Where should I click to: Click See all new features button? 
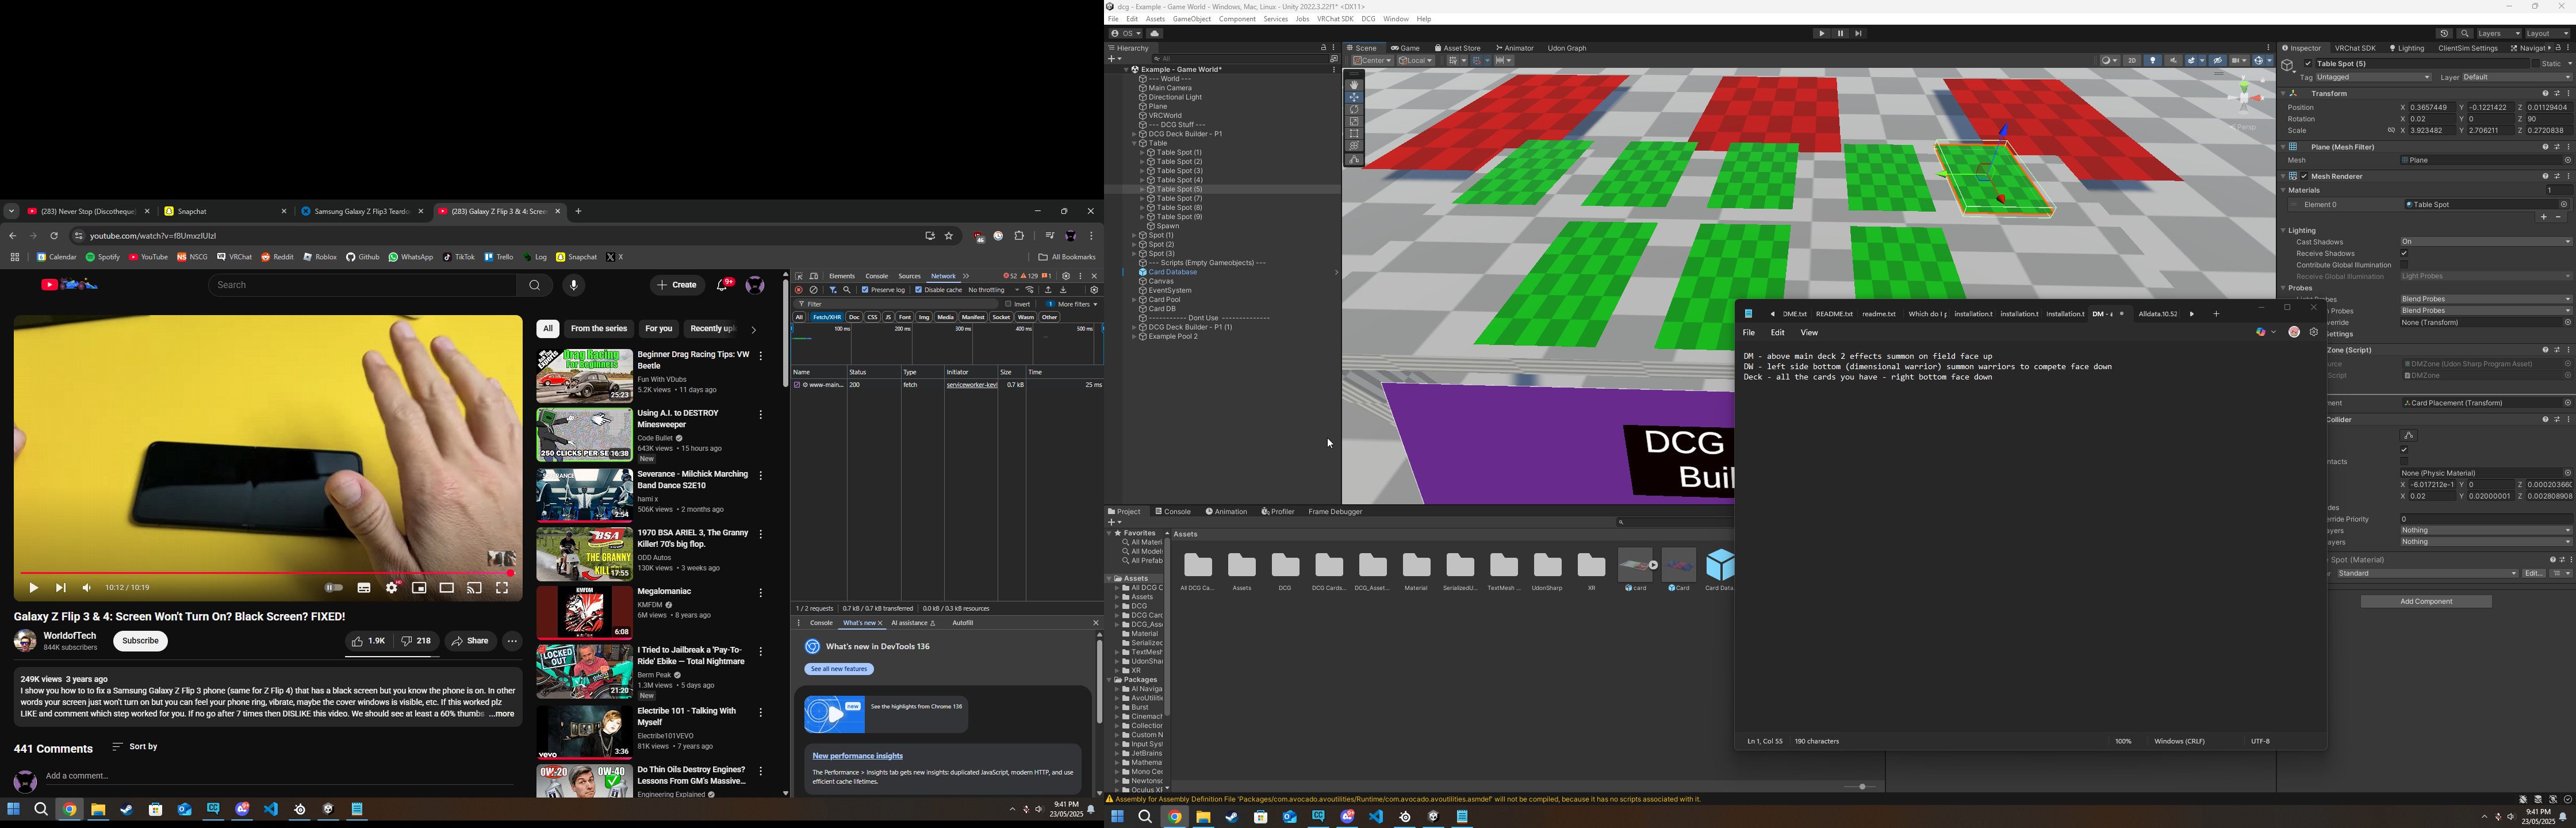point(840,669)
